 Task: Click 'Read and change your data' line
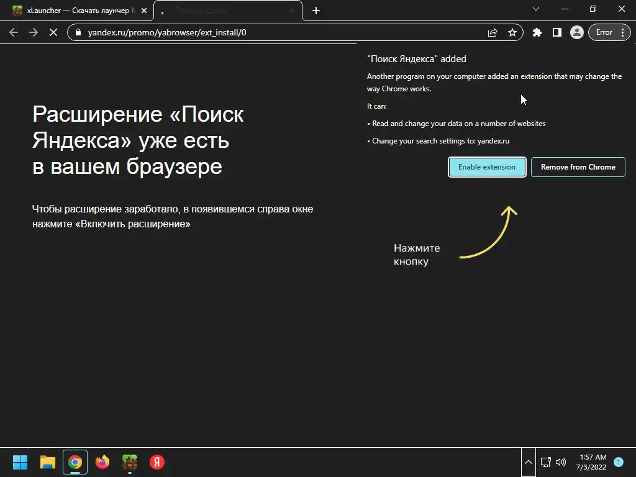(x=457, y=124)
